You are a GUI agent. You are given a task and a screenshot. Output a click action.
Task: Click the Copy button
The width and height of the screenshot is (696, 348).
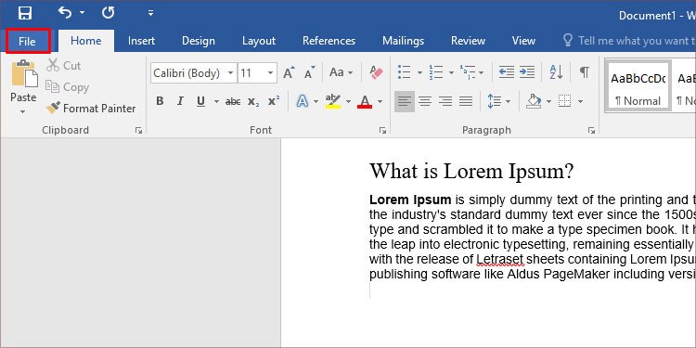pyautogui.click(x=68, y=87)
